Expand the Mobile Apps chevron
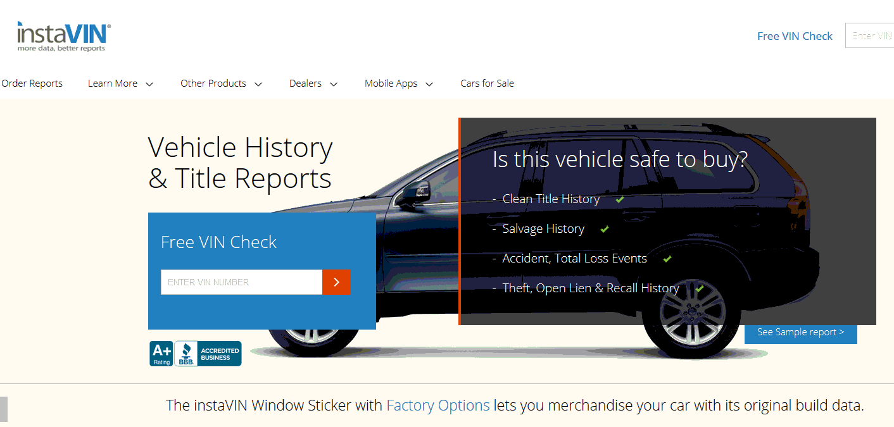 (429, 84)
